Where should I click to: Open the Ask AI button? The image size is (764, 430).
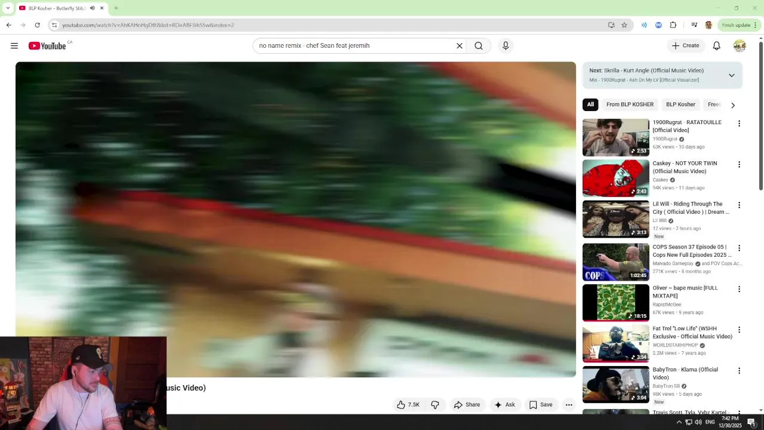(504, 404)
